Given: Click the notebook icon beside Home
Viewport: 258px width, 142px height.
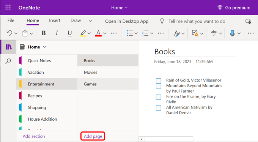Looking at the screenshot, I should coord(22,47).
